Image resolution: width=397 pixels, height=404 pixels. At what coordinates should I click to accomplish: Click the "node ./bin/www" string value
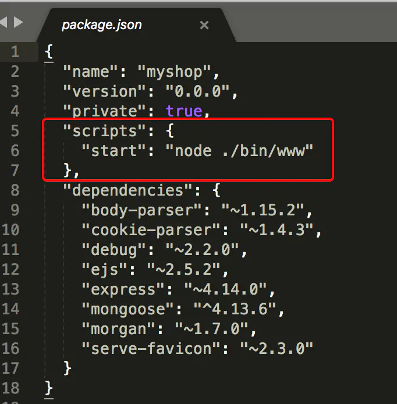[x=240, y=151]
